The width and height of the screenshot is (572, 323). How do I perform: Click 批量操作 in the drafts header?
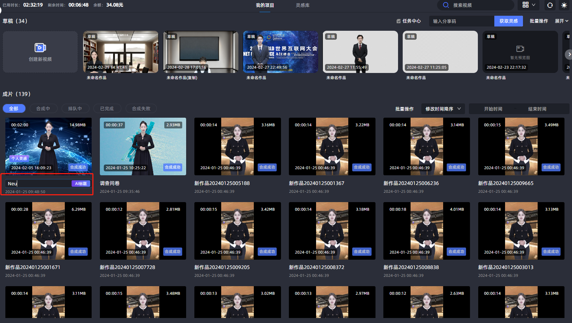tap(539, 21)
